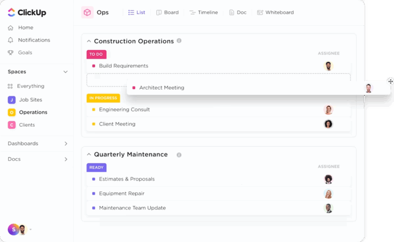Open the Operations space

point(28,113)
